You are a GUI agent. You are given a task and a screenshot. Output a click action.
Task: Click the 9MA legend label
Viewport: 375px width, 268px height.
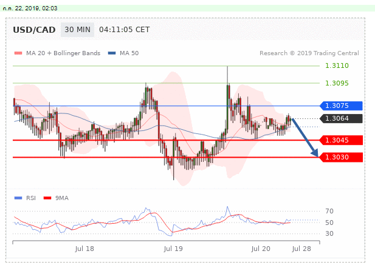(62, 198)
